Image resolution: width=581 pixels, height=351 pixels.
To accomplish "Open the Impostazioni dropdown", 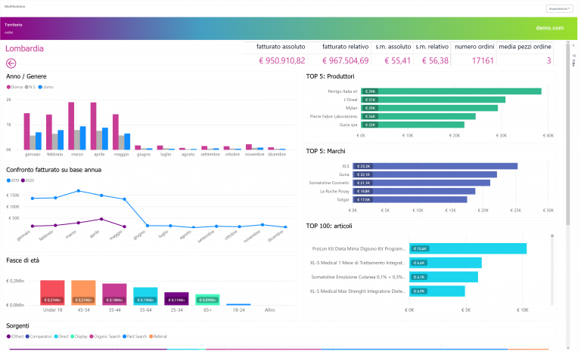I will [x=559, y=8].
